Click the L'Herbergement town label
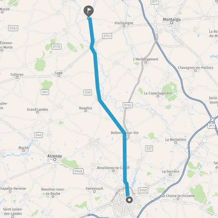 tap(146, 59)
